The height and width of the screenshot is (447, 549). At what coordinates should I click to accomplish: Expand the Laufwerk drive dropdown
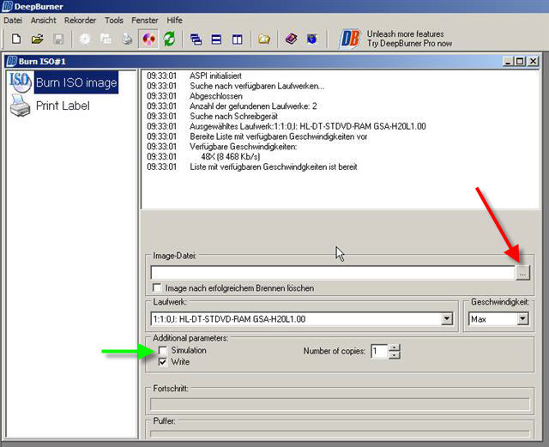(x=447, y=319)
